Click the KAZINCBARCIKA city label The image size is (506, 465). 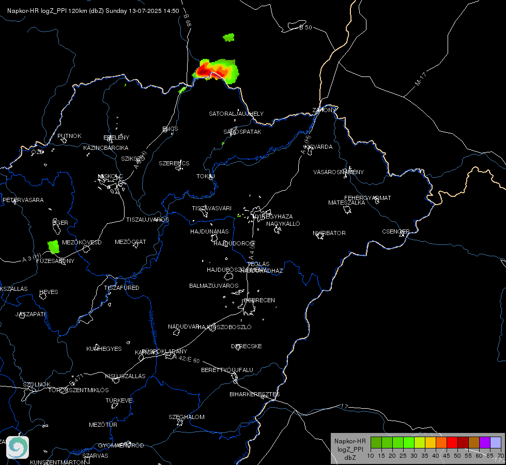pos(106,148)
